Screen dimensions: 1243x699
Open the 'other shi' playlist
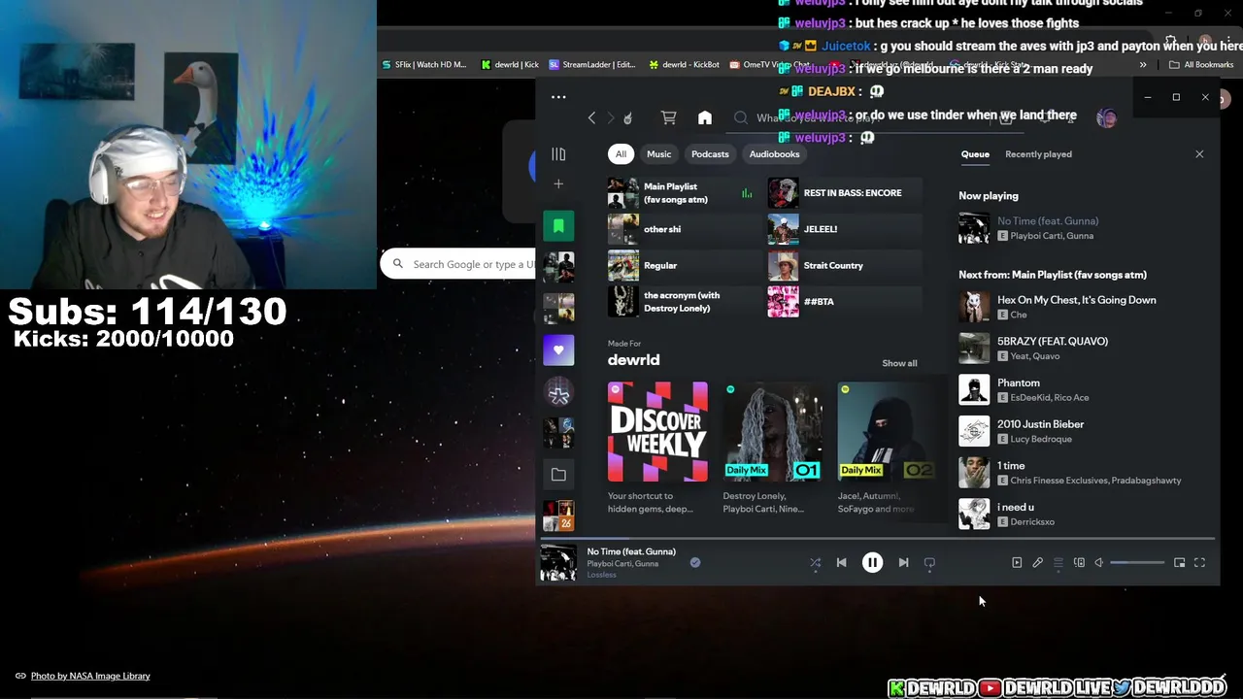coord(684,229)
